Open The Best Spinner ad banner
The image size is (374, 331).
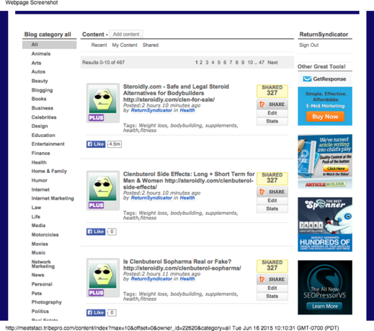pos(325,224)
